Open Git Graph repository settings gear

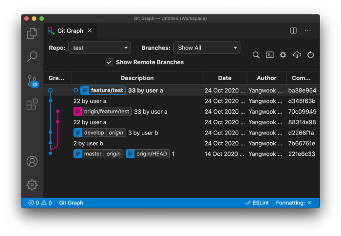tap(283, 55)
